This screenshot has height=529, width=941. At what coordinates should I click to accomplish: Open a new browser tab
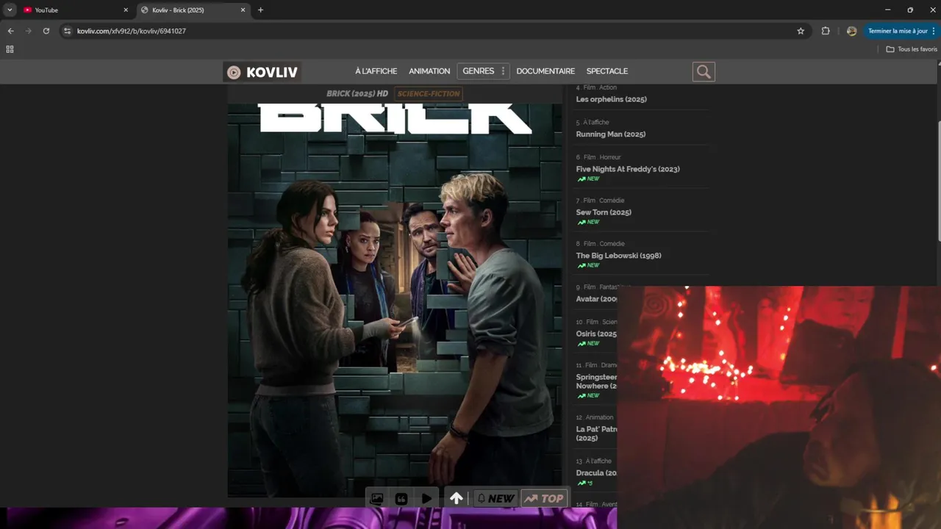260,10
